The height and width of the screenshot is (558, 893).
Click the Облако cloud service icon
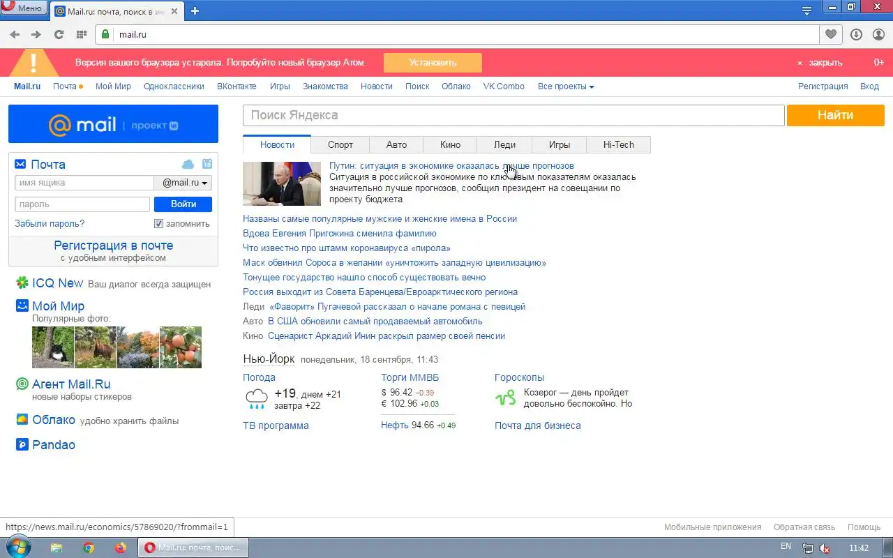pos(22,419)
